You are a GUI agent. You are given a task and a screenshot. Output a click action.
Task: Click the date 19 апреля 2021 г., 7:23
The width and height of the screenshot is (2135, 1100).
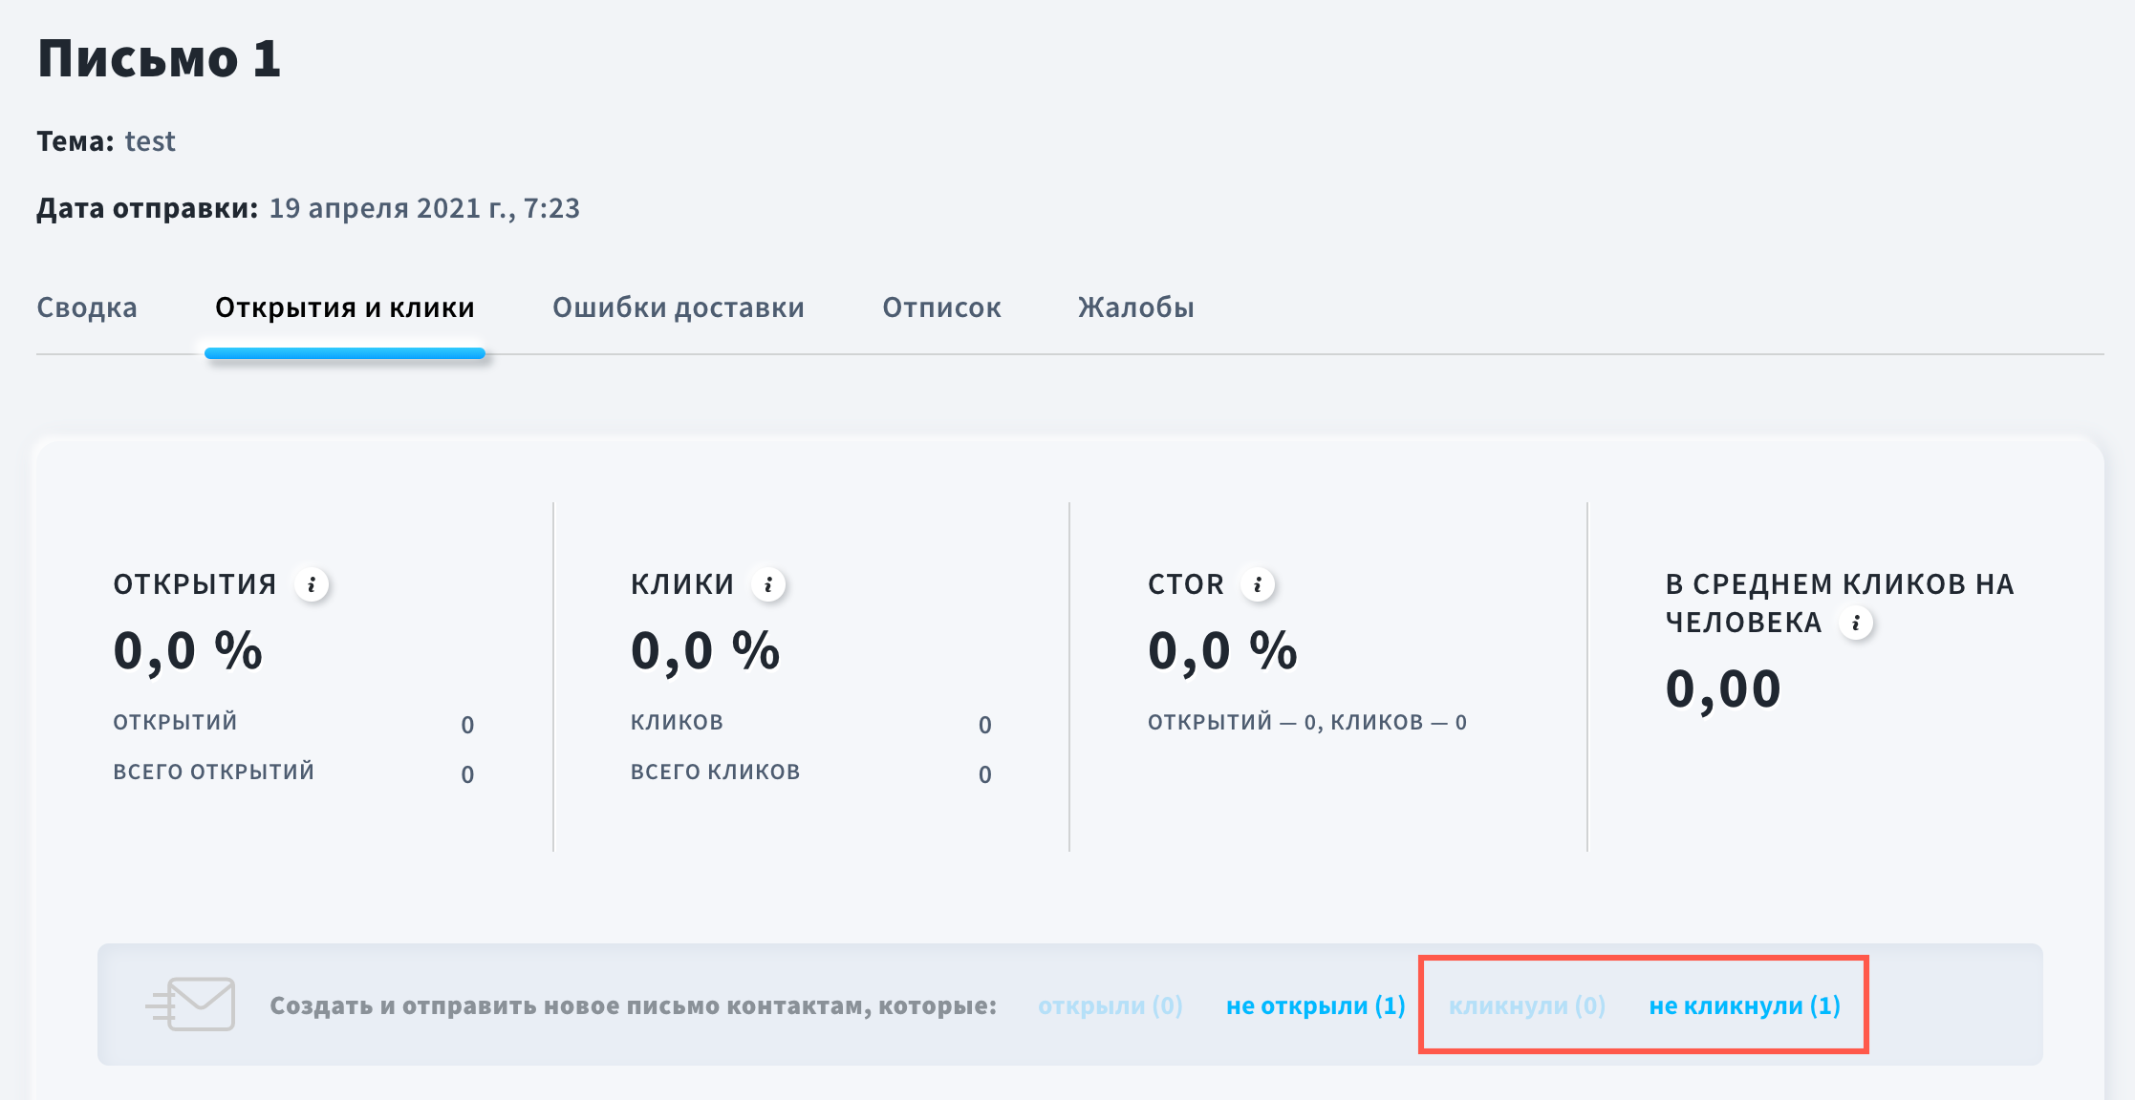(x=424, y=208)
